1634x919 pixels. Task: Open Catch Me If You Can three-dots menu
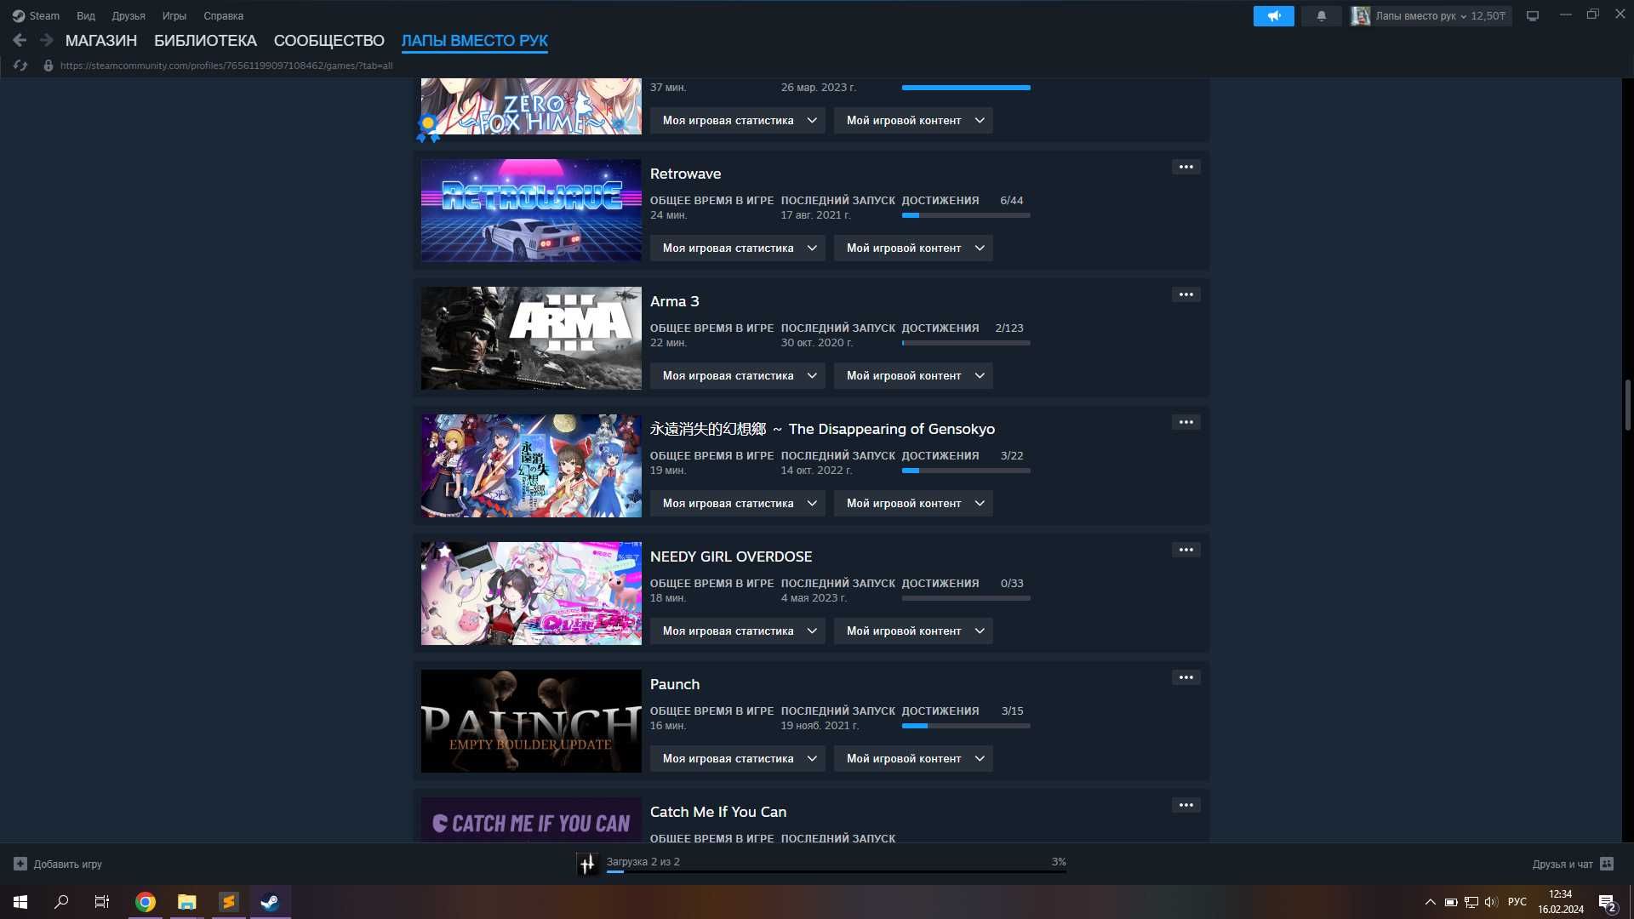(1186, 805)
